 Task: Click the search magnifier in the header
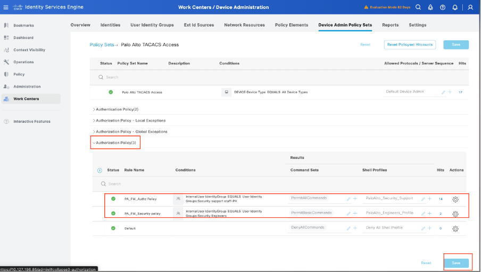click(x=418, y=7)
